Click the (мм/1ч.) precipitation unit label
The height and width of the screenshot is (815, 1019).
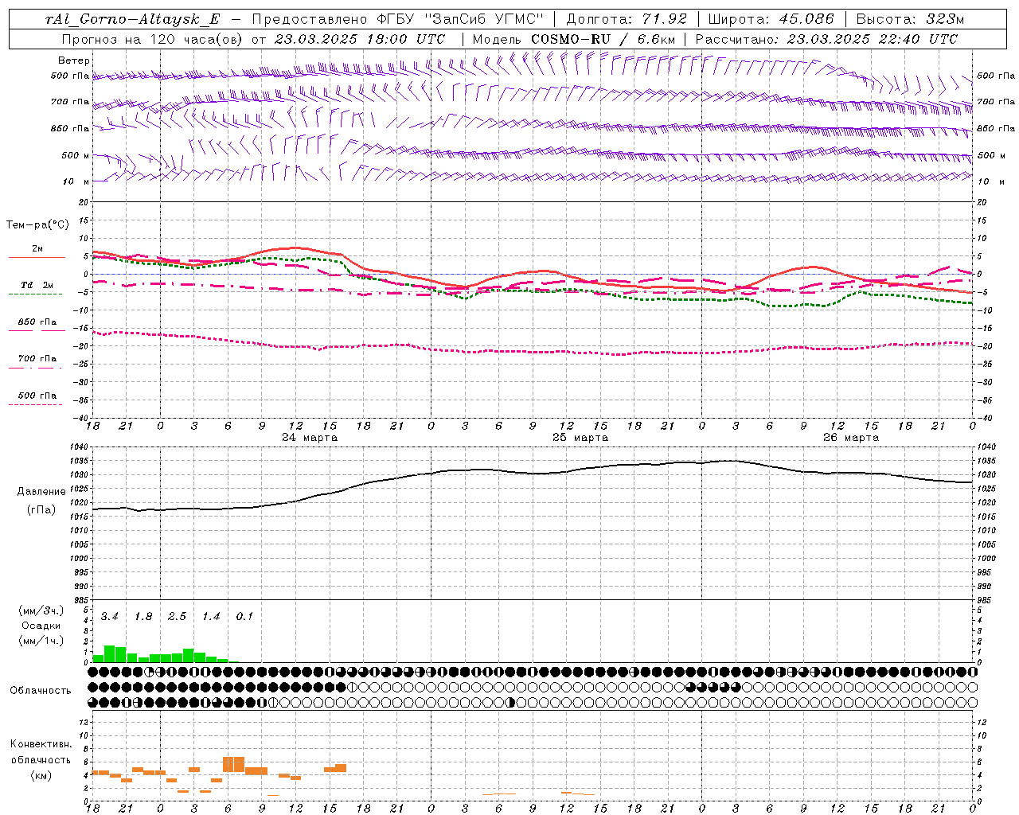click(41, 641)
